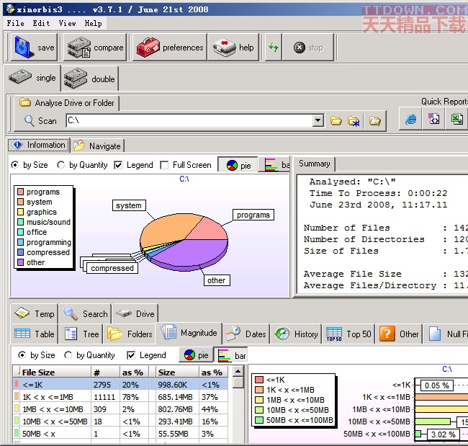Select Magnitude by Size radio button

[x=22, y=355]
